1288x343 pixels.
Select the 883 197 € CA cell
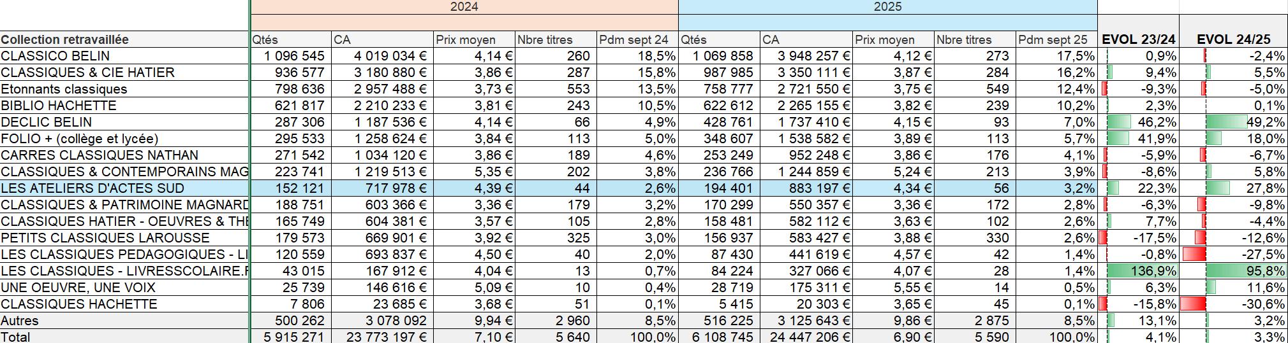(x=806, y=188)
